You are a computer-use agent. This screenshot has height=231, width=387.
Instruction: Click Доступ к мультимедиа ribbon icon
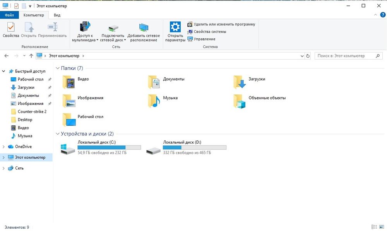[85, 27]
